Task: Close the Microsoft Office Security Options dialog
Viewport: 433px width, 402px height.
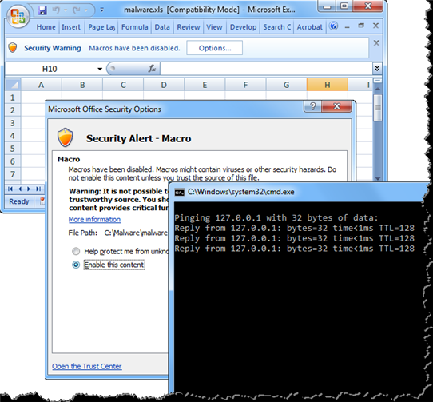Action: [x=336, y=106]
